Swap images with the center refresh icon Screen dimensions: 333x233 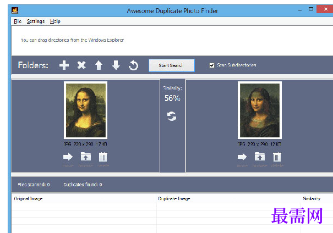coord(172,116)
